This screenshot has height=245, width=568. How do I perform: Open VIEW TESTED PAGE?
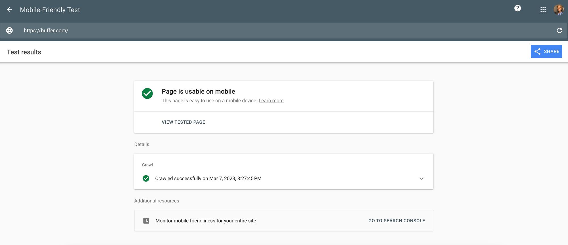coord(183,122)
